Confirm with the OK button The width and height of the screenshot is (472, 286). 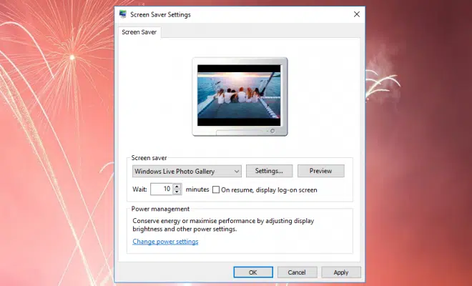(253, 272)
